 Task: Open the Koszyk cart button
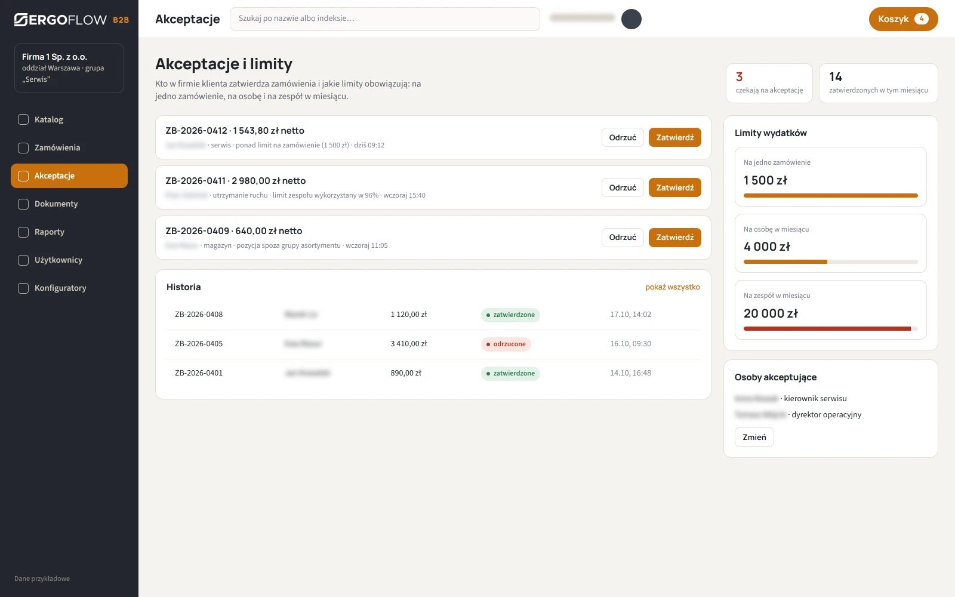903,19
